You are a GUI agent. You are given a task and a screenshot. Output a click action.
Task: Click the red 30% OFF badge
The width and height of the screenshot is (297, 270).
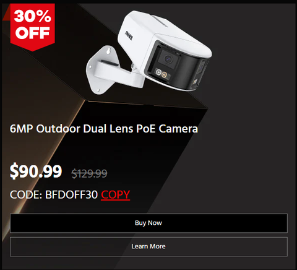(33, 27)
